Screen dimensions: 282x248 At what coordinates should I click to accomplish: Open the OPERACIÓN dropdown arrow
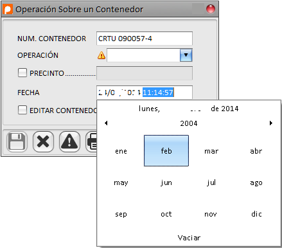click(x=186, y=55)
